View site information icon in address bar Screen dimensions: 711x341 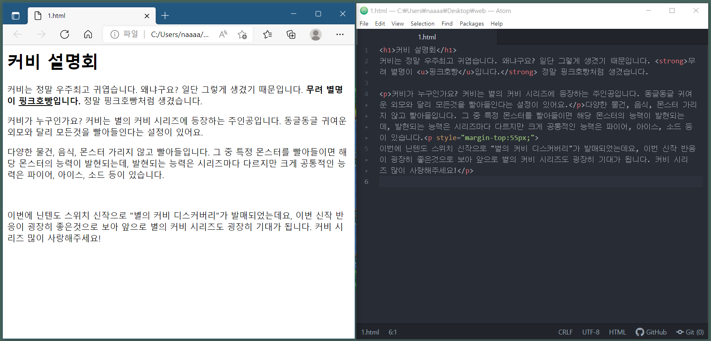click(x=115, y=35)
